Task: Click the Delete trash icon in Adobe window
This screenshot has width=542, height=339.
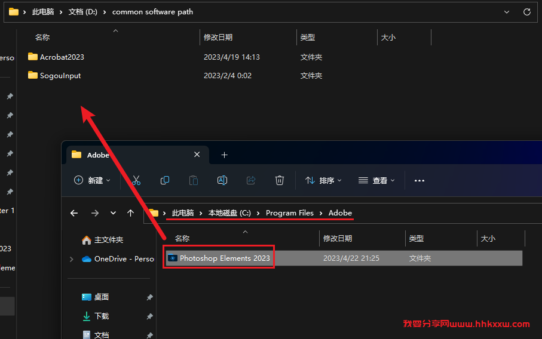Action: [x=279, y=180]
